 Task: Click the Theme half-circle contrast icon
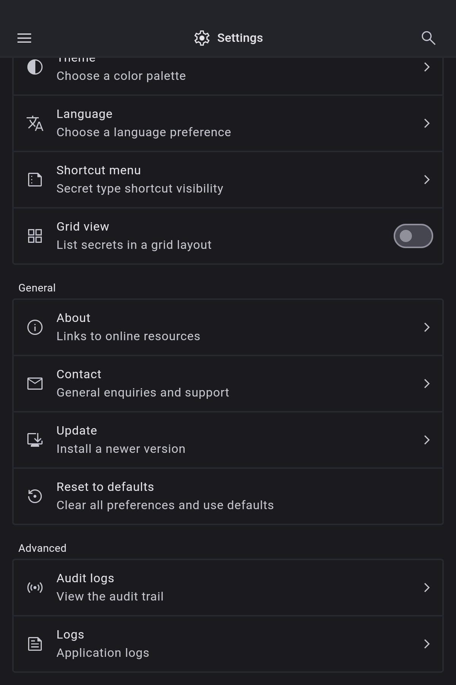pos(35,67)
